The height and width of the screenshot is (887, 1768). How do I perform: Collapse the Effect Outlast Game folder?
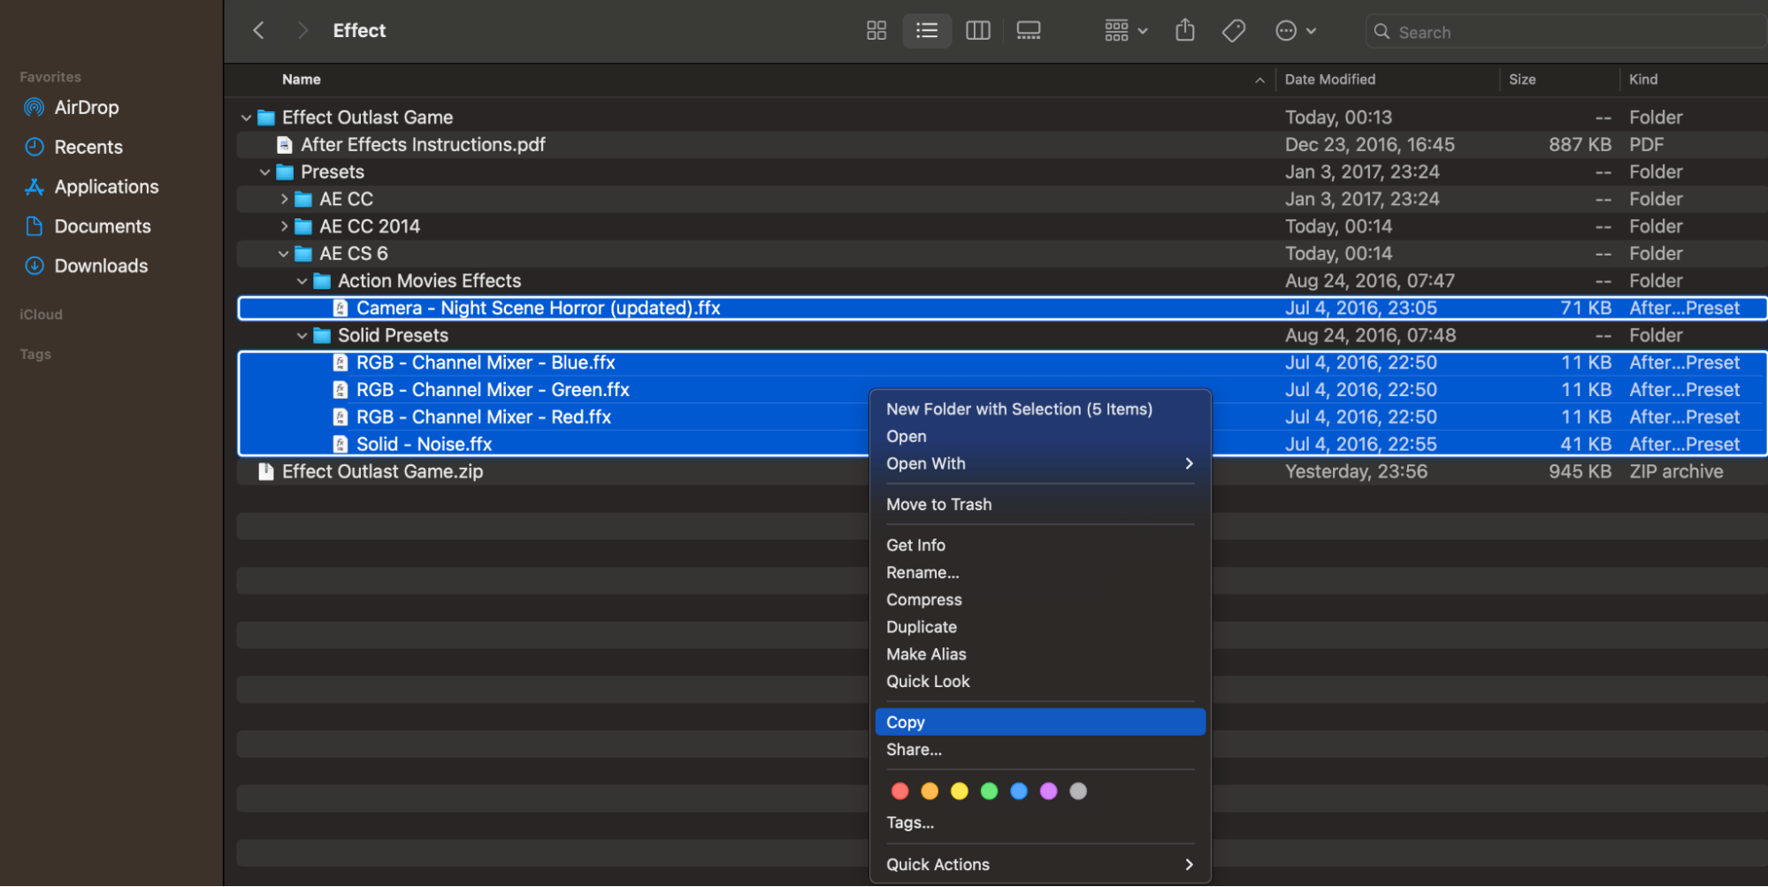point(246,118)
